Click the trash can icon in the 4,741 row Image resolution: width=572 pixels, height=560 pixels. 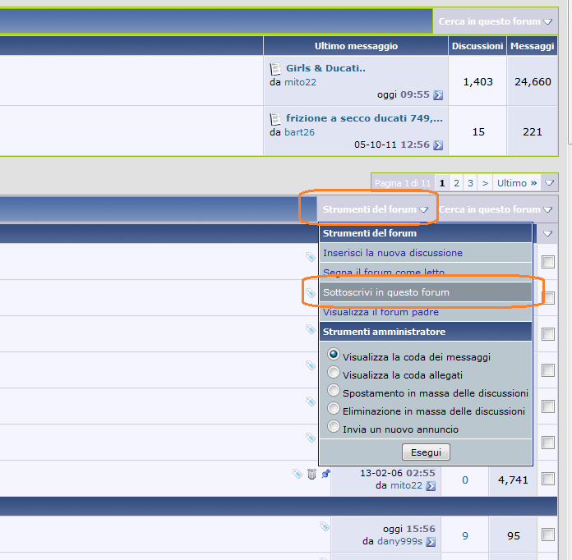click(311, 474)
